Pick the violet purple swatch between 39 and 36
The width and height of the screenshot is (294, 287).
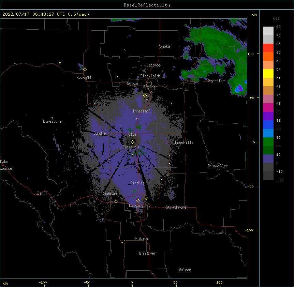[x=268, y=116]
